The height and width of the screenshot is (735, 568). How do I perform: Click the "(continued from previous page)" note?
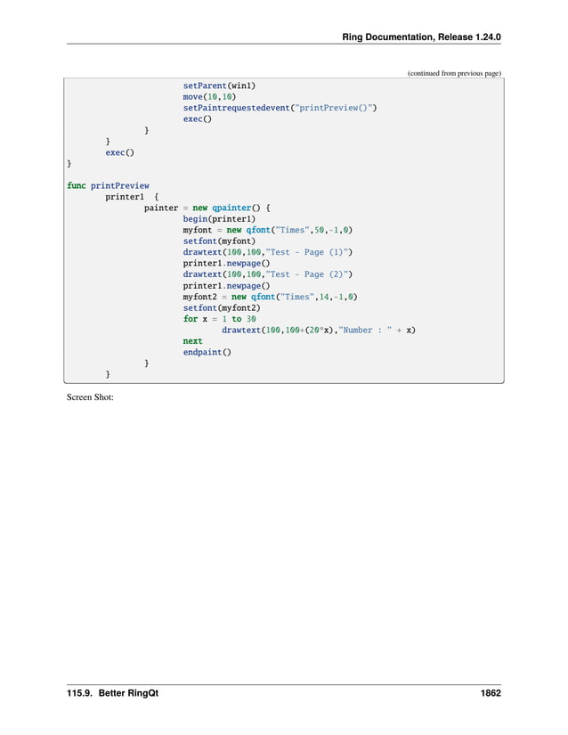click(454, 73)
